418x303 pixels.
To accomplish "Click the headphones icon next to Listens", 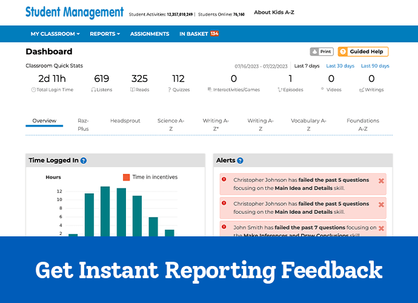I will pyautogui.click(x=93, y=90).
